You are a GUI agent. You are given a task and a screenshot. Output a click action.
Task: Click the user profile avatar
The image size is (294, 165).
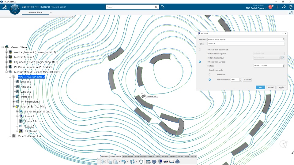point(270,7)
